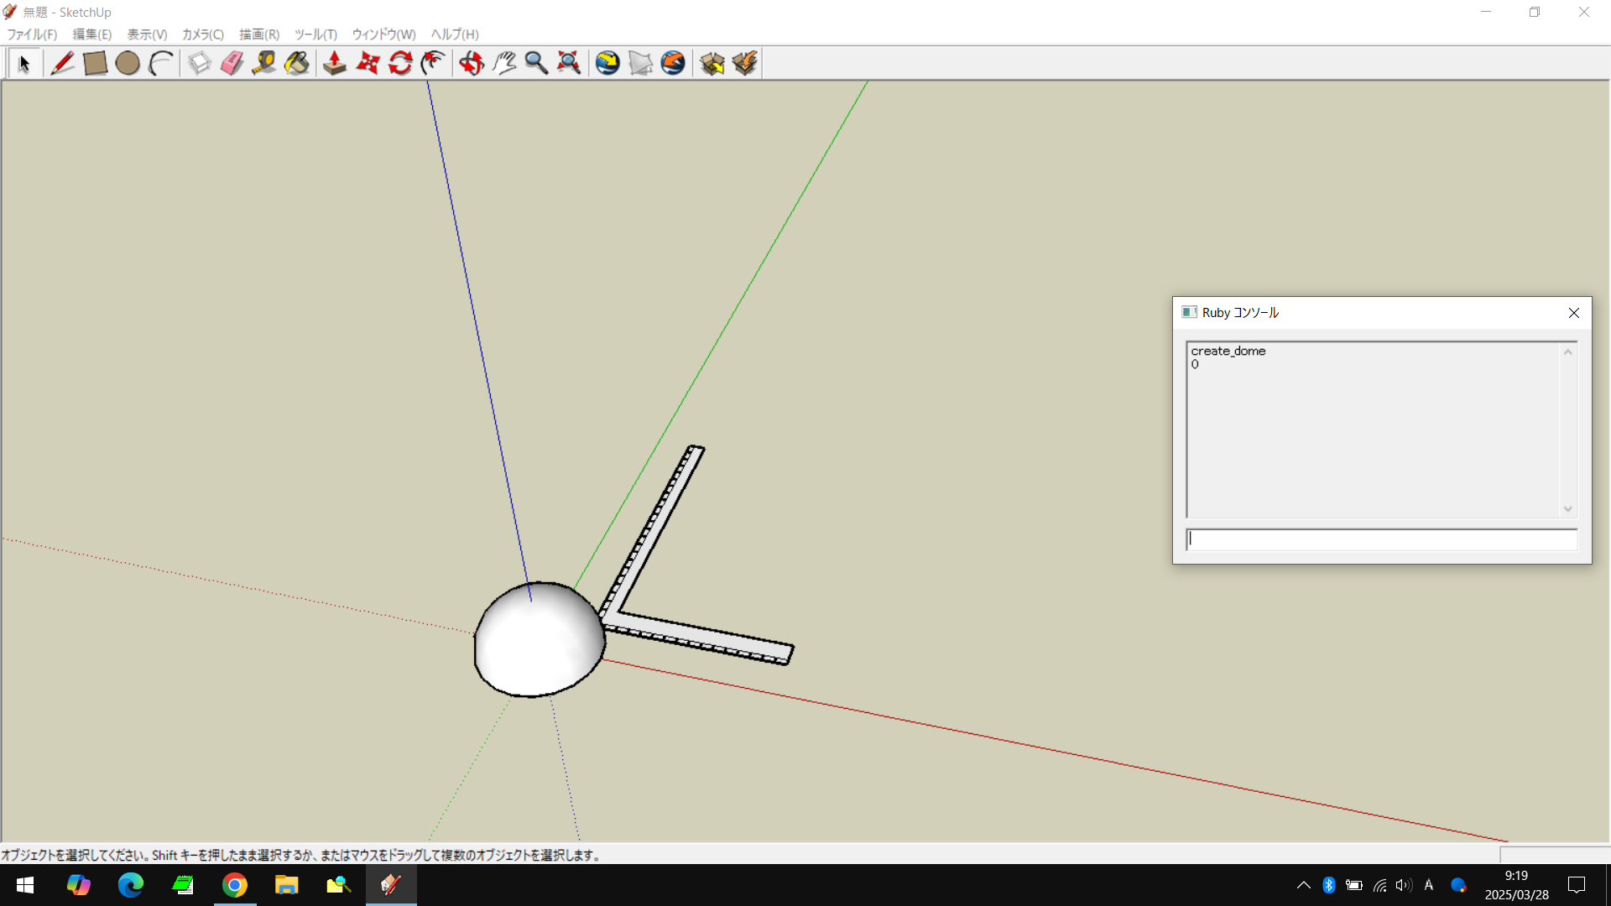The image size is (1611, 906).
Task: Select the Pan hand tool
Action: pyautogui.click(x=503, y=64)
